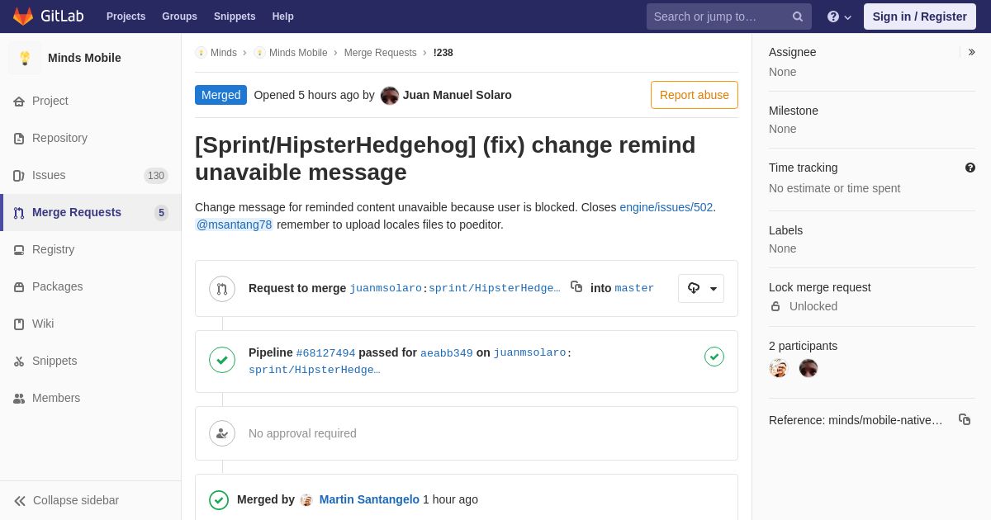Click the merge request circle icon

pyautogui.click(x=222, y=289)
